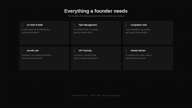Viewport: 192px width, 108px height.
Task: Select the 'AI Chief of Staff' title
Action: point(35,25)
